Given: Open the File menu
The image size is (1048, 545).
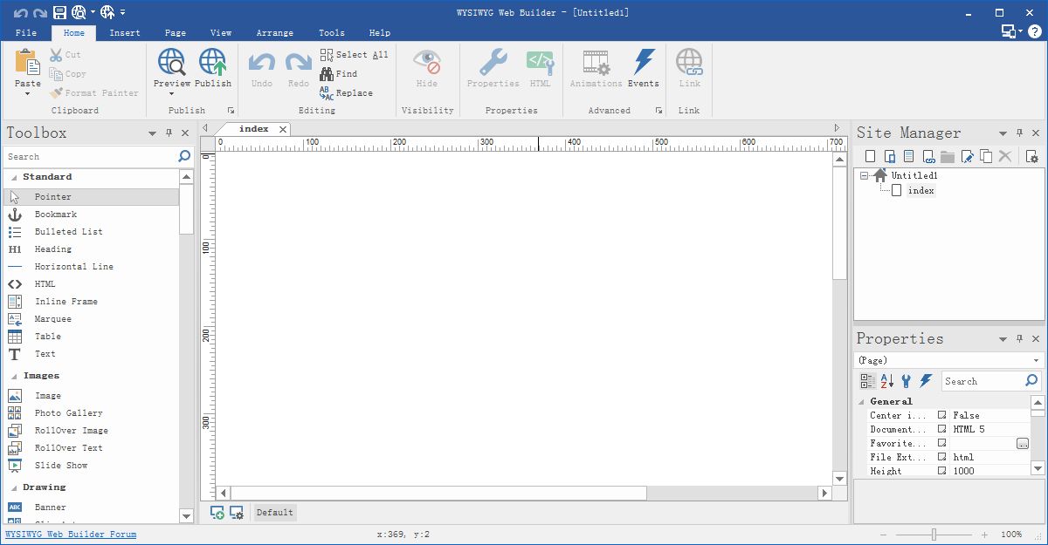Looking at the screenshot, I should point(26,33).
